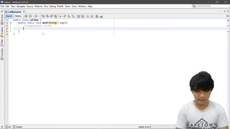Close the Latihan.java tab
The height and width of the screenshot is (129, 230).
tap(24, 12)
